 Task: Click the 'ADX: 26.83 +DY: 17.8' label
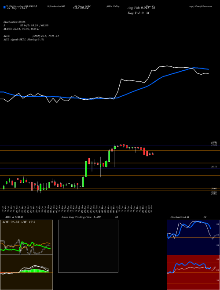18,222
